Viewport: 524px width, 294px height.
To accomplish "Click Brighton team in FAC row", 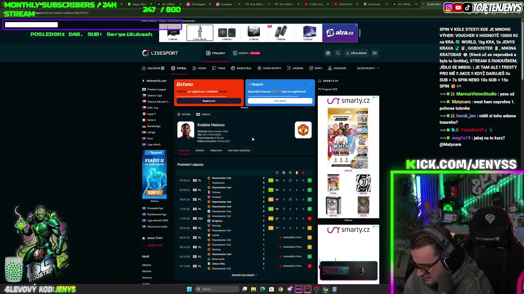I will [217, 221].
